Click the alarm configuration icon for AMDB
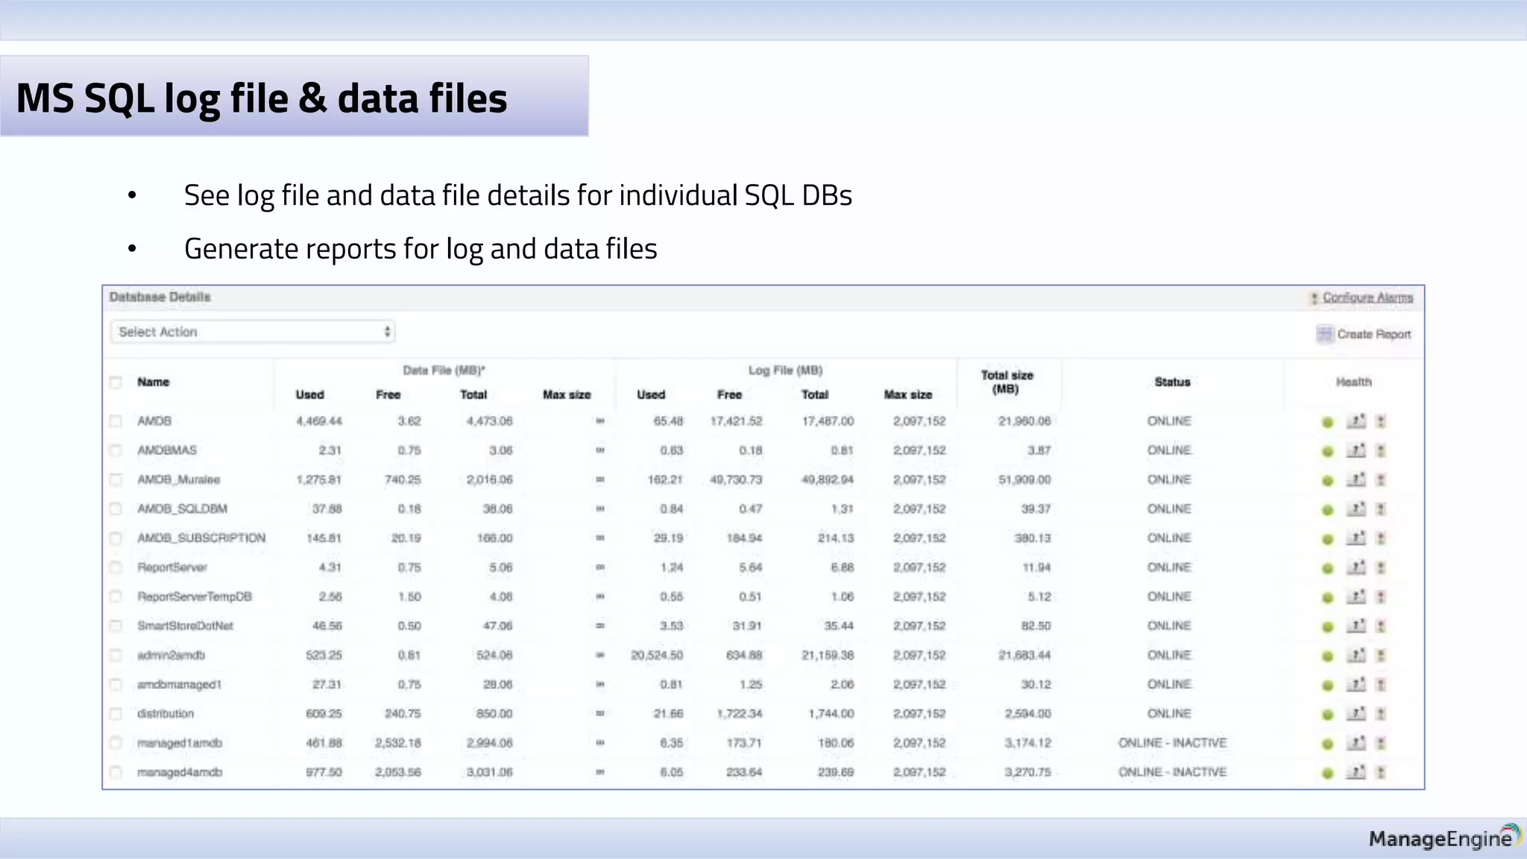1527x859 pixels. click(1381, 421)
